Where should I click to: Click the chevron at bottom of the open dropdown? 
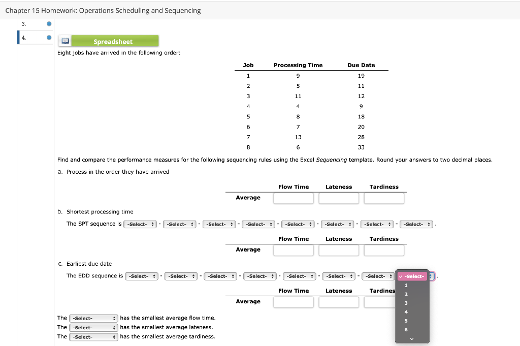pyautogui.click(x=412, y=338)
